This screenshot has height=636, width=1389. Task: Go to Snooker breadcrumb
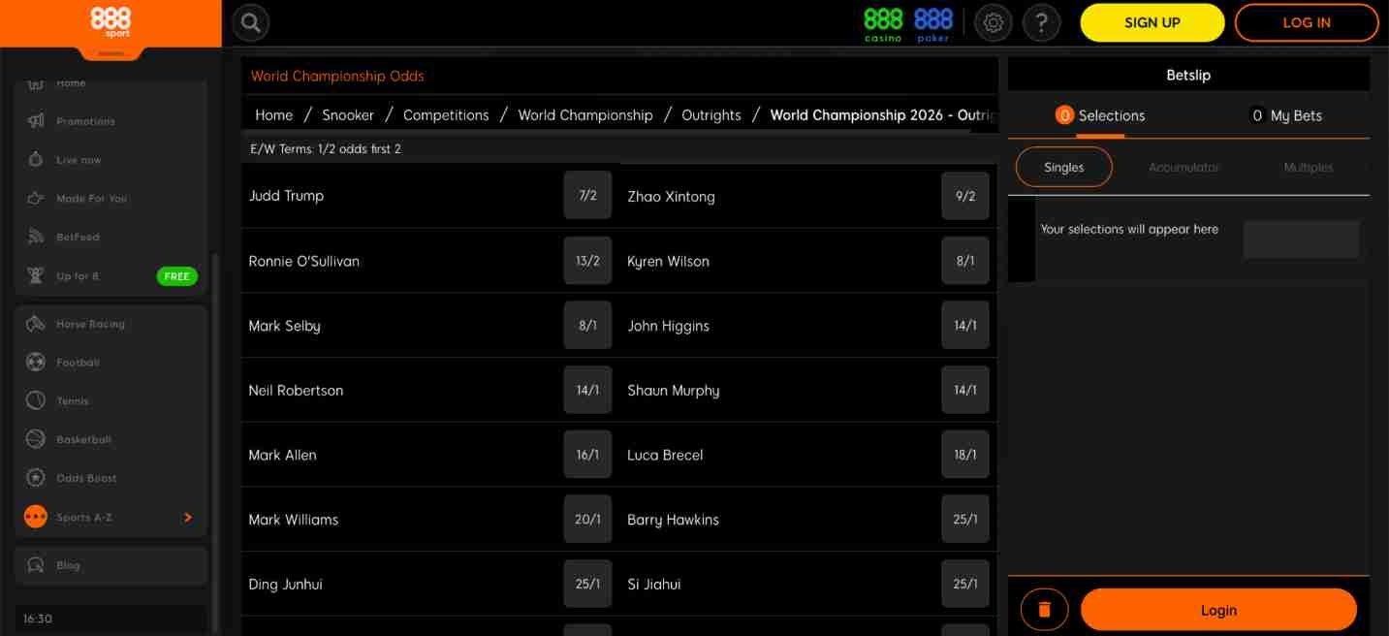[348, 114]
